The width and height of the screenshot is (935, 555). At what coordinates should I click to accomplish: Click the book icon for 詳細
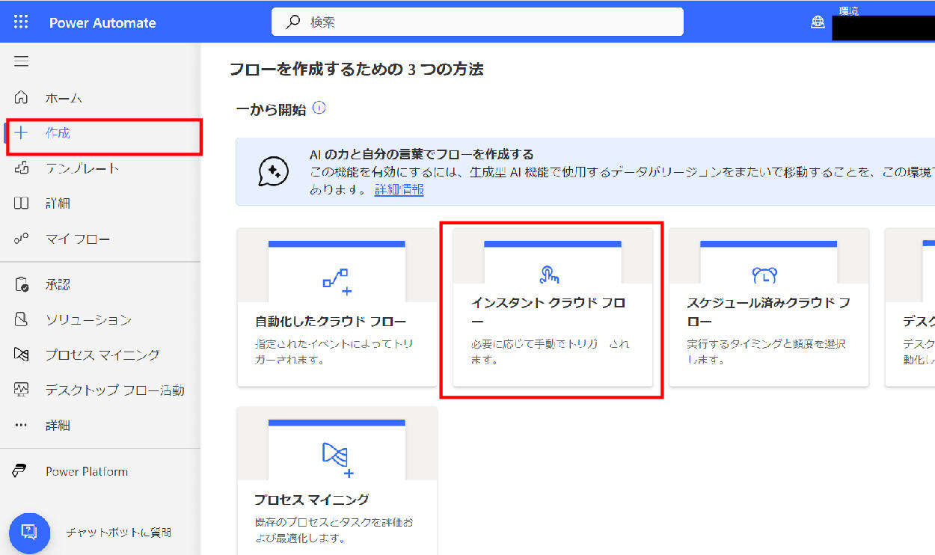click(x=22, y=203)
